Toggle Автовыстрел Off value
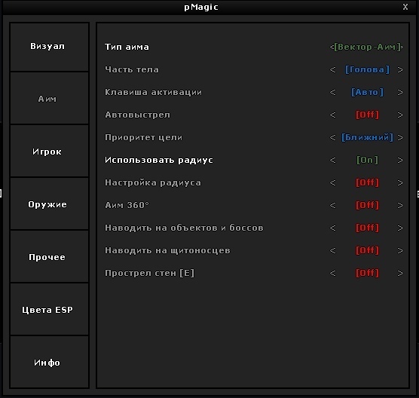This screenshot has height=398, width=419. point(367,115)
